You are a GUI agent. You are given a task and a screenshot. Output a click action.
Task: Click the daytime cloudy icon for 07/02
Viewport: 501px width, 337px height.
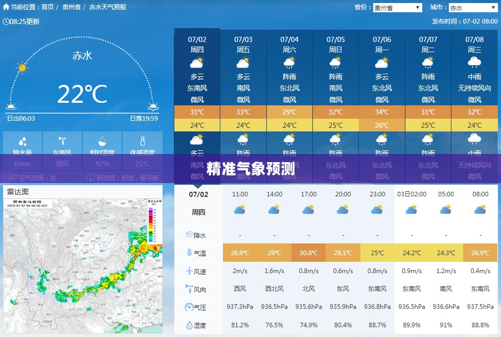tap(197, 62)
